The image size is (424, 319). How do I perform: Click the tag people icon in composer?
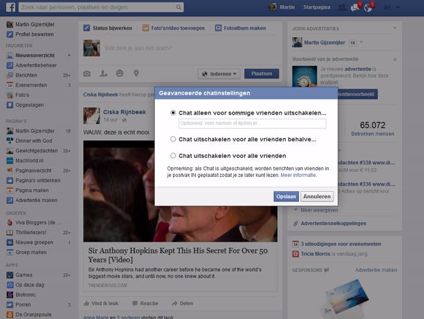[x=103, y=74]
